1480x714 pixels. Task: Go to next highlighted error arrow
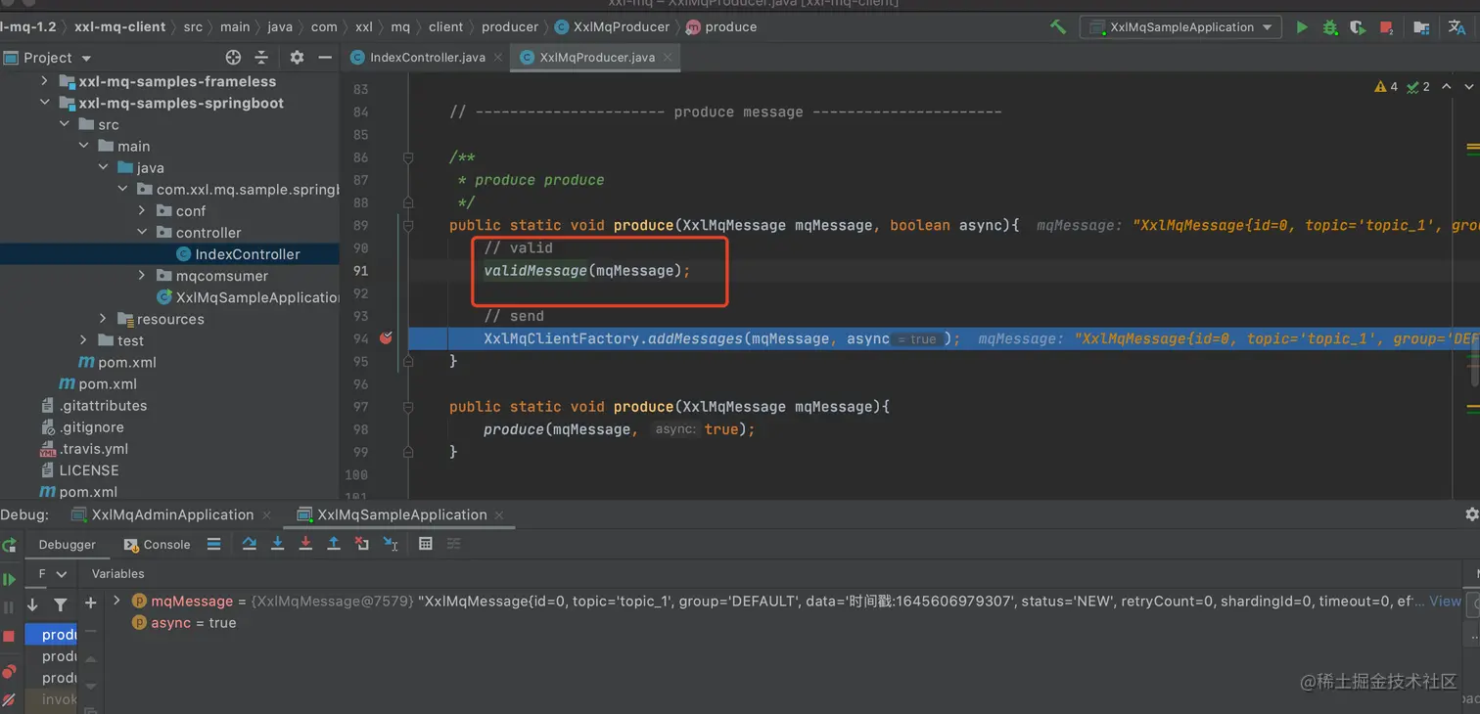point(1469,87)
